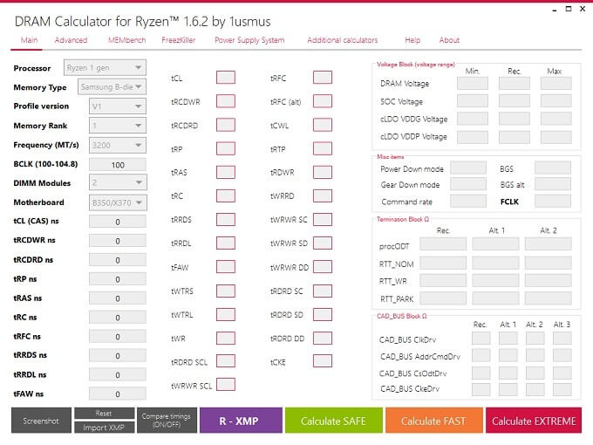Click the tRAS ns input field

[x=118, y=298]
